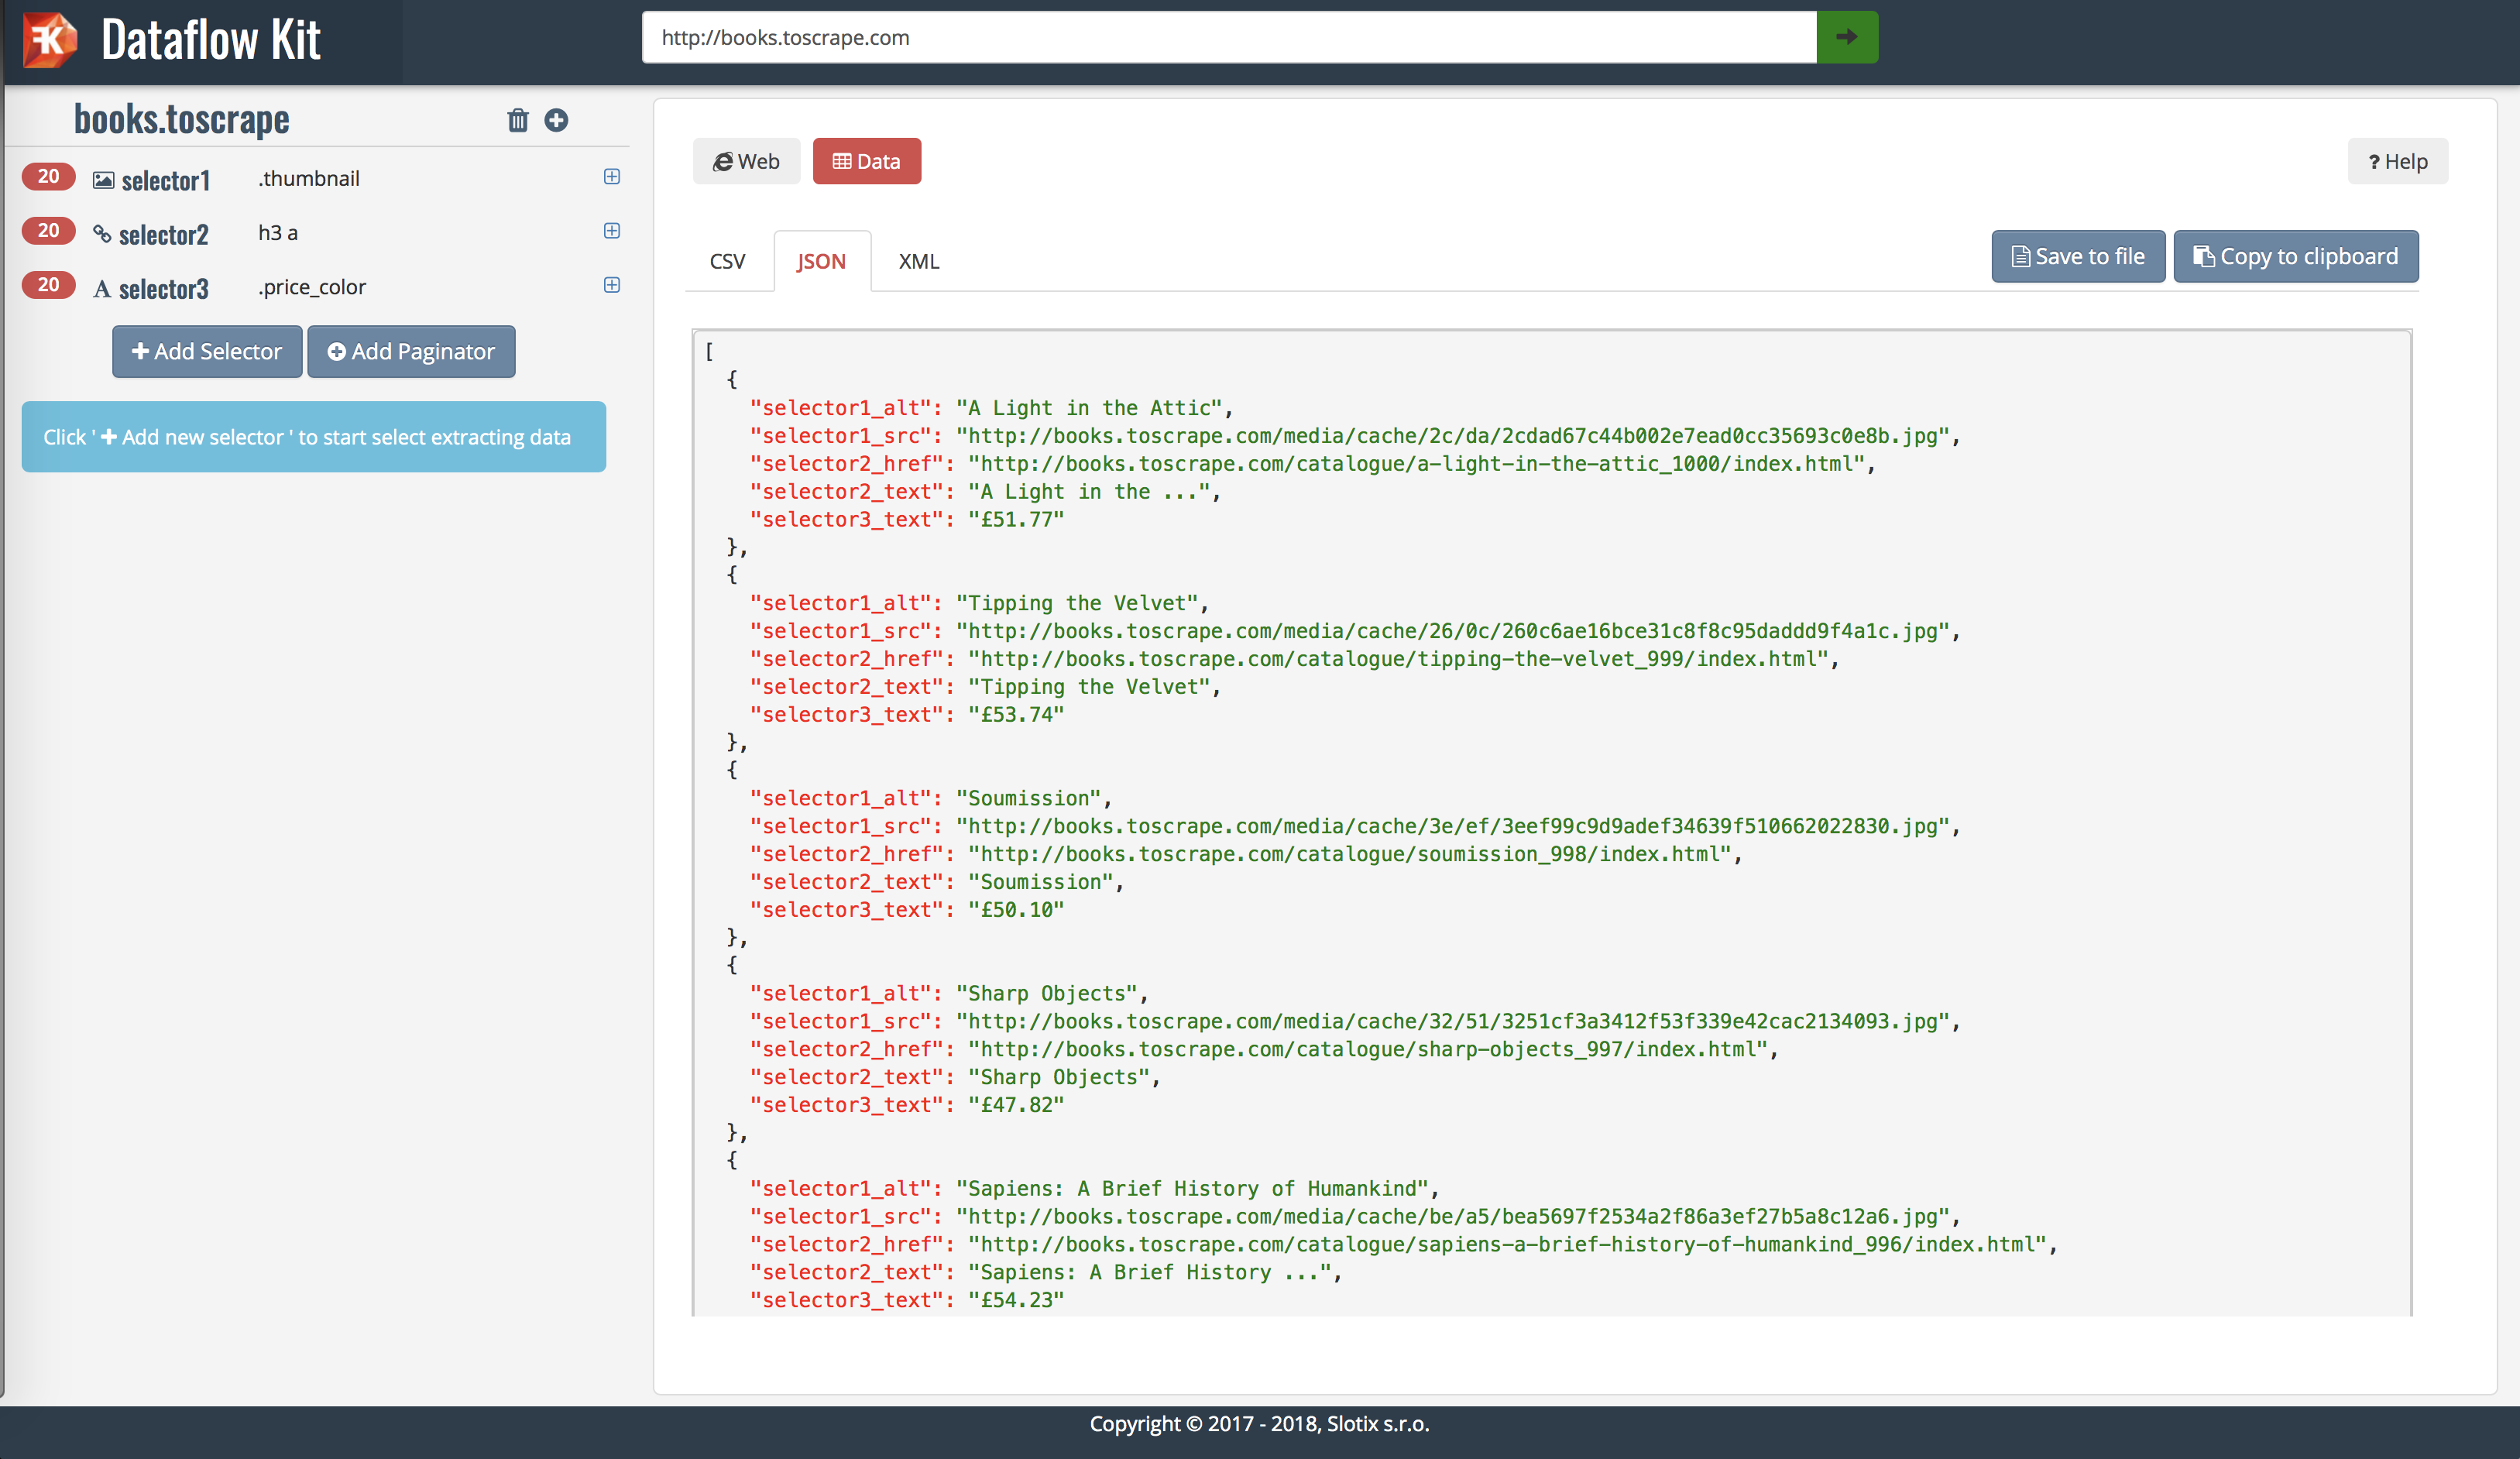The height and width of the screenshot is (1459, 2520).
Task: Click the 20 count badge of selector3
Action: (48, 285)
